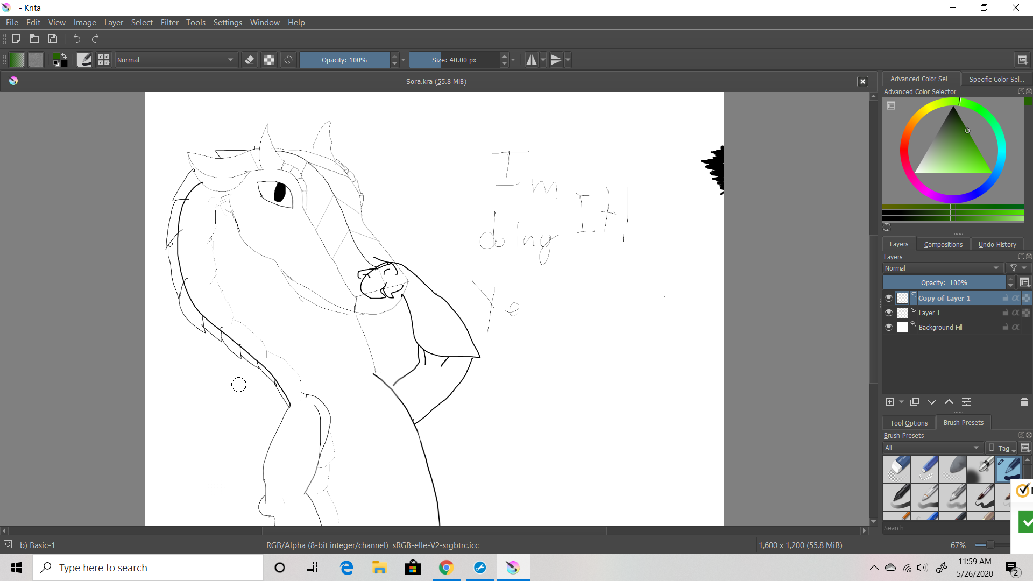The image size is (1033, 581).
Task: Open the Normal blending mode dropdown in the toolbar
Action: pos(175,60)
